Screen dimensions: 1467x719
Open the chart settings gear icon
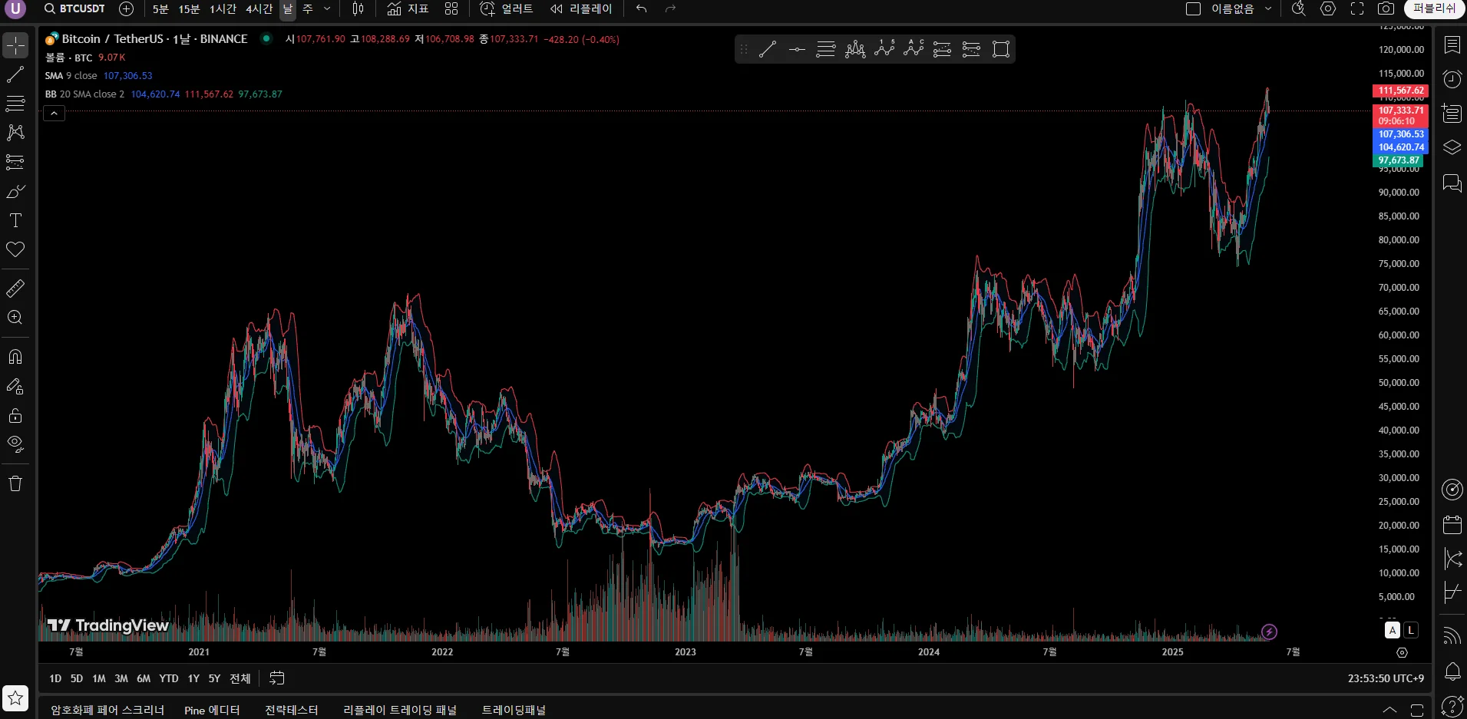pyautogui.click(x=1328, y=8)
